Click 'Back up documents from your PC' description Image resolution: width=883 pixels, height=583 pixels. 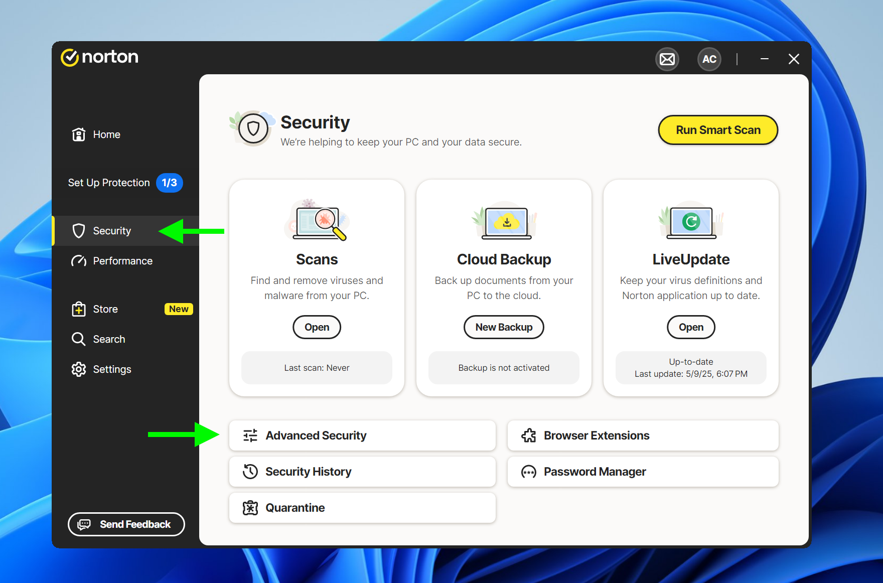[504, 288]
